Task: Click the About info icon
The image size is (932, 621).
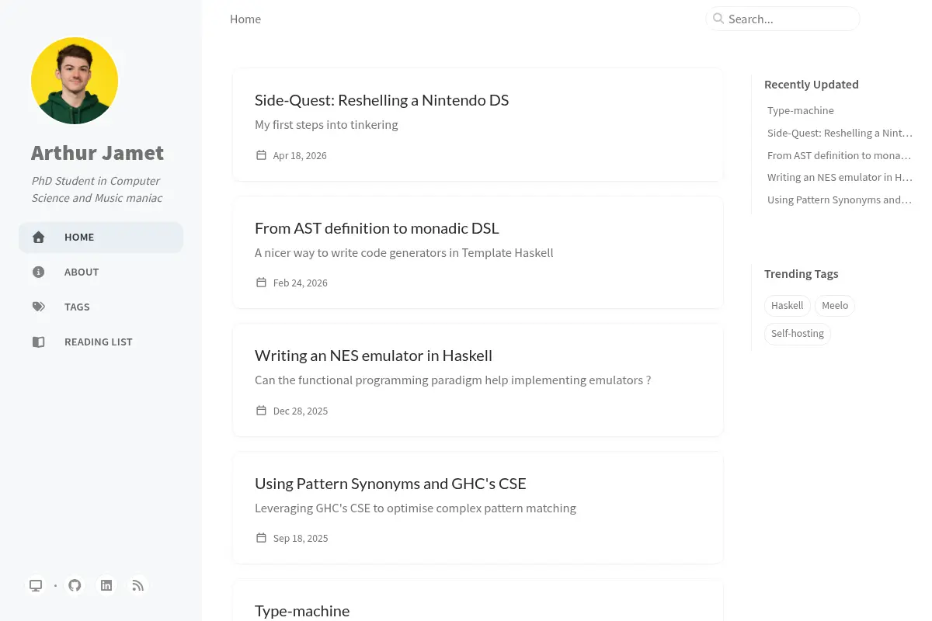Action: [x=38, y=272]
